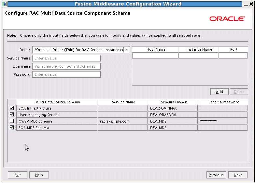255x183 pixels.
Task: Click the DEV_MDS owner cell for OWSM MDS Schema
Action: coord(173,121)
